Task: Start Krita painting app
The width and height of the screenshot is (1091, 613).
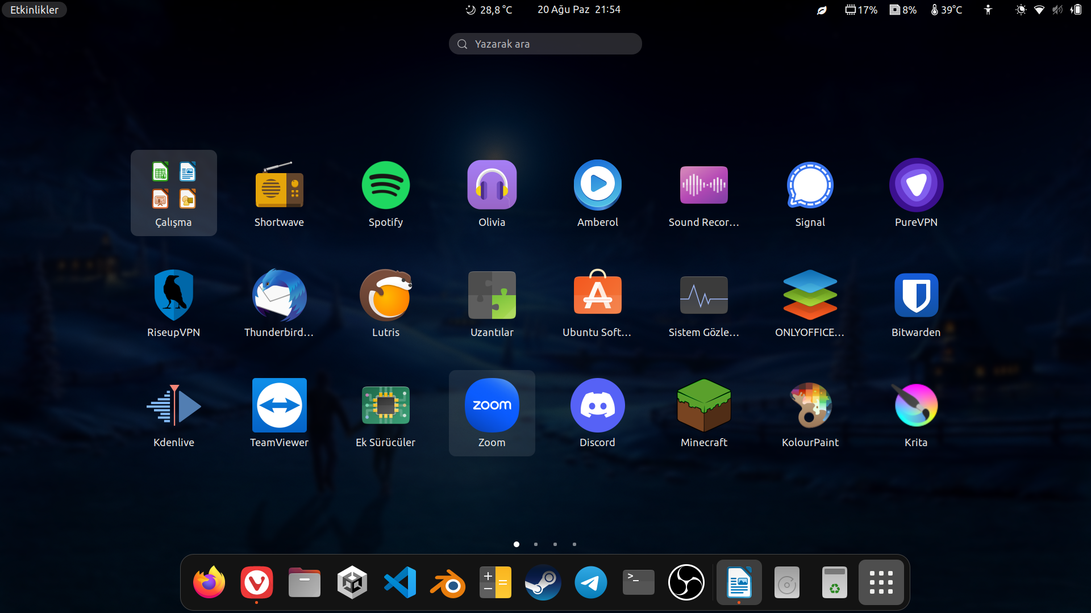Action: point(915,406)
